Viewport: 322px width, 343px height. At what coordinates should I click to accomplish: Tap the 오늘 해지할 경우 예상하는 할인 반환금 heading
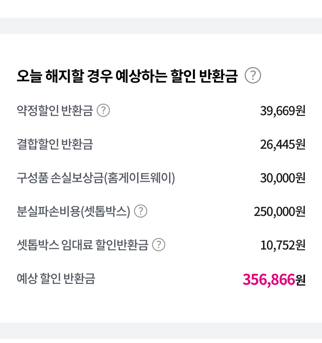[127, 76]
